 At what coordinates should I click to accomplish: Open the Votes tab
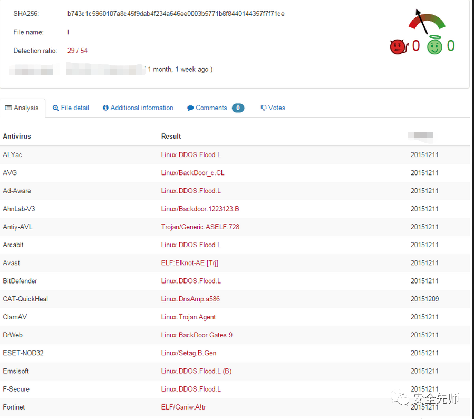pos(273,108)
